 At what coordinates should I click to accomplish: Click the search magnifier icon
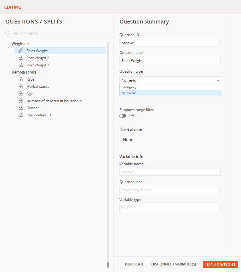tap(8, 33)
